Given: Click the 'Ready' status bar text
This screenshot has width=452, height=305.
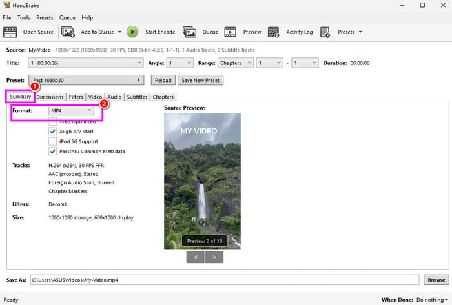Looking at the screenshot, I should (11, 300).
